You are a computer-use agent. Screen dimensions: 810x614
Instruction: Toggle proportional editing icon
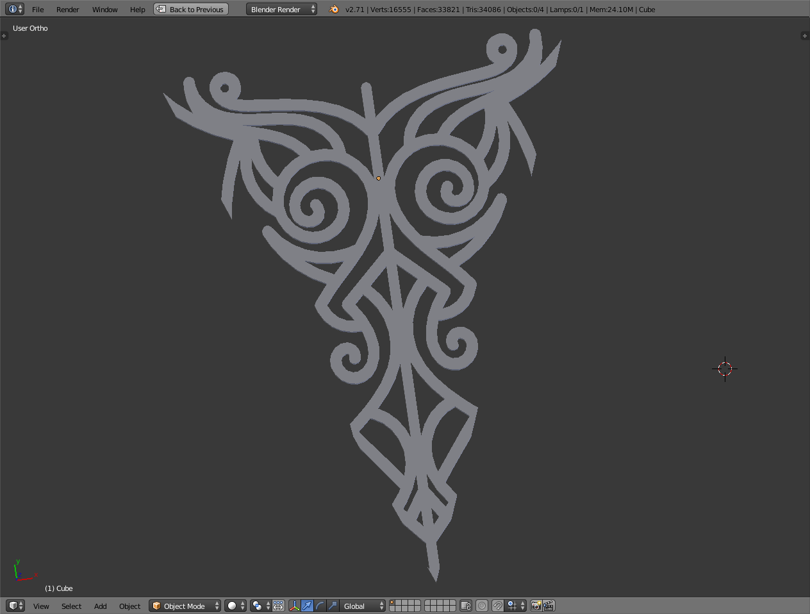coord(482,606)
